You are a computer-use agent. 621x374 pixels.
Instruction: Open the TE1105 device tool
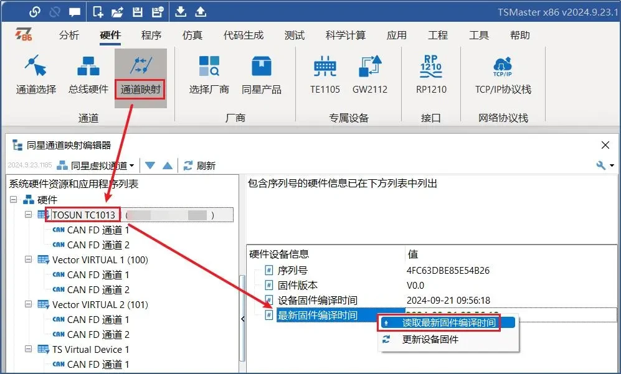[x=325, y=75]
